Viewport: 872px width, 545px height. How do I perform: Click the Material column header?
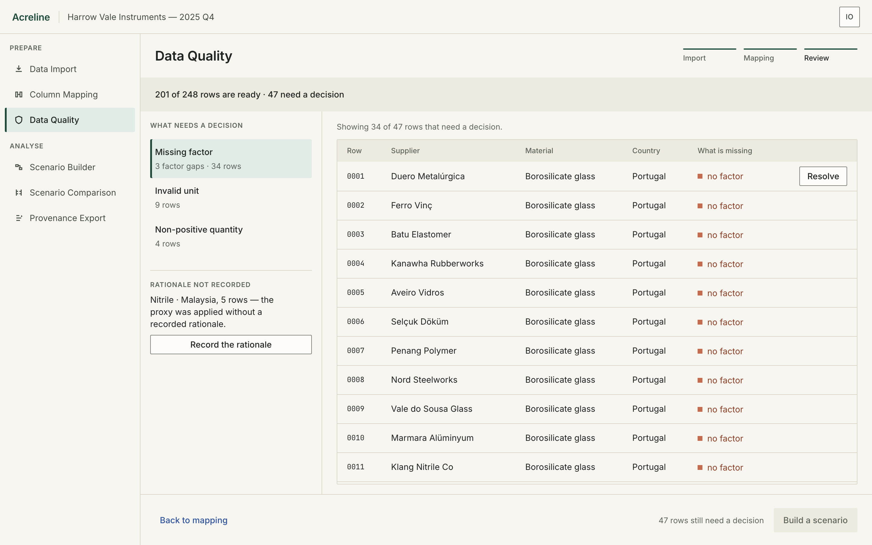539,151
